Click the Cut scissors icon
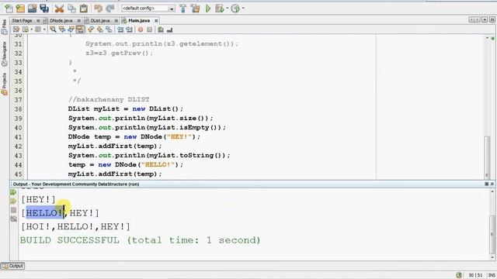The height and width of the screenshot is (279, 497). tap(59, 9)
